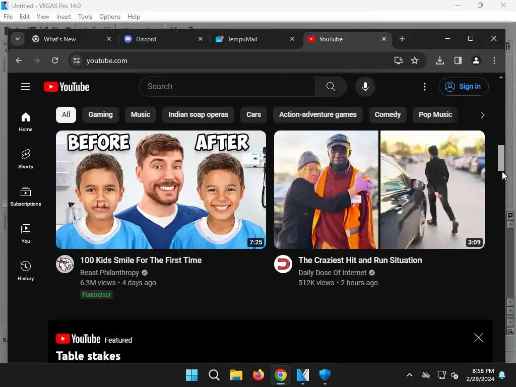The width and height of the screenshot is (516, 387).
Task: Open The Craziest Hit and Run Situation title
Action: click(x=360, y=261)
